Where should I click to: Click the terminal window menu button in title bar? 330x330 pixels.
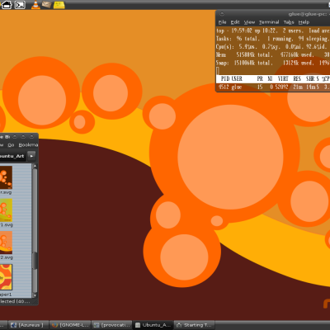click(222, 14)
